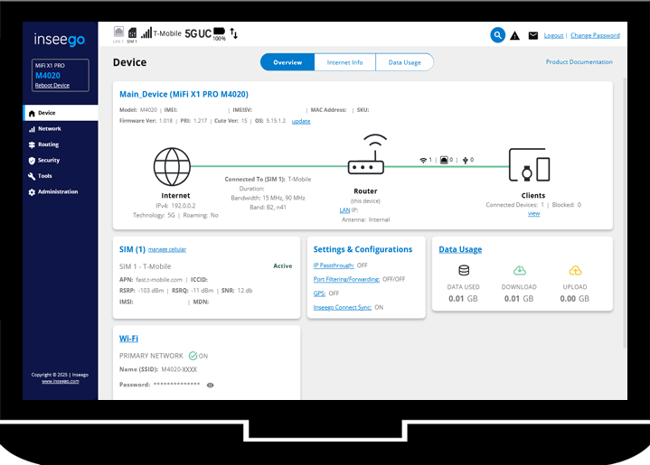
Task: Click the primary network ON checkmark icon
Action: tap(193, 356)
